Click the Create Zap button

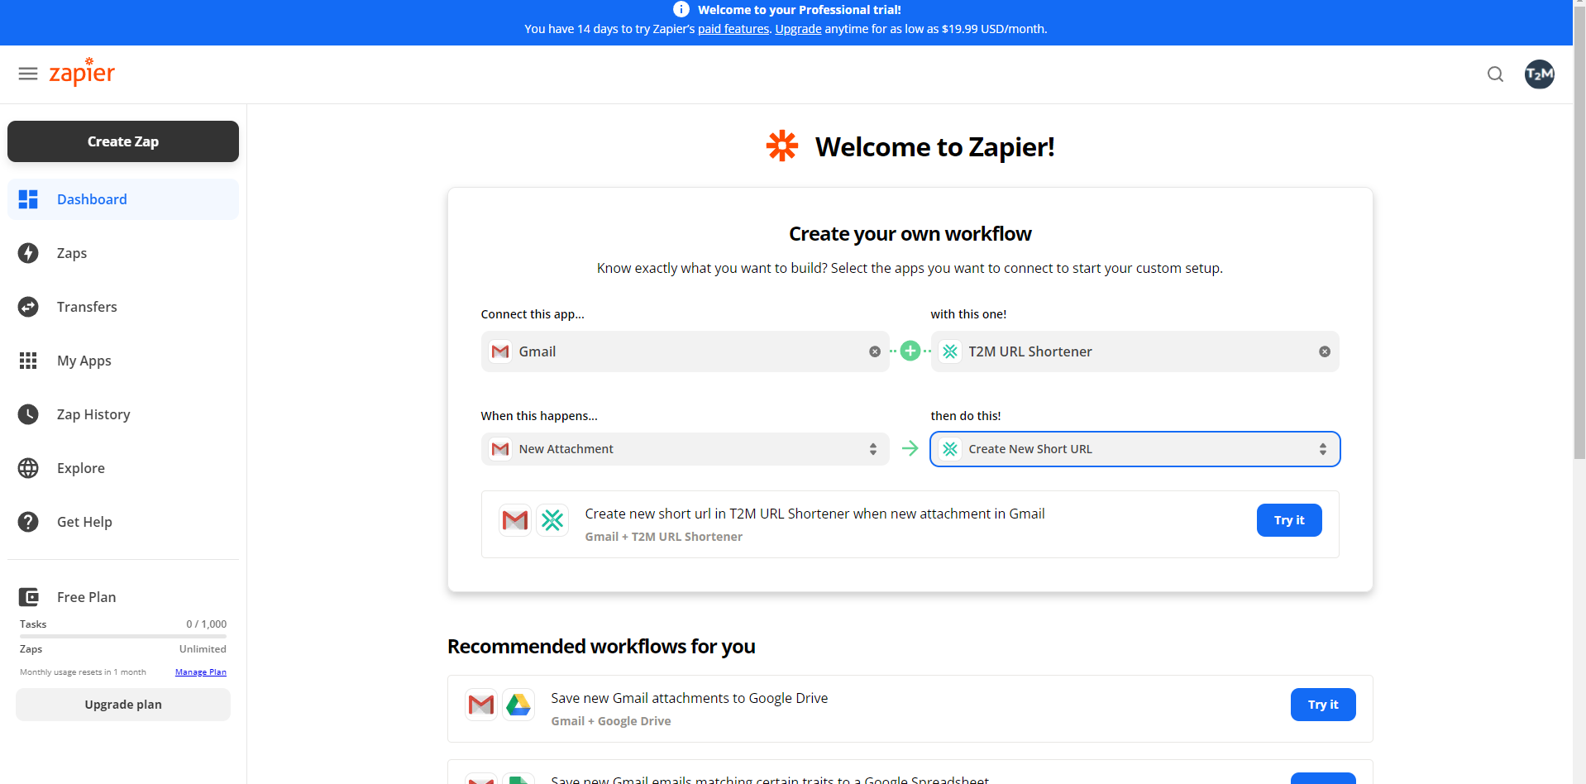[122, 141]
